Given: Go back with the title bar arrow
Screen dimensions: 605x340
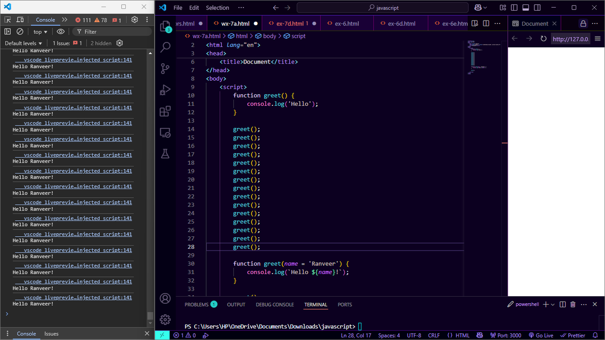Looking at the screenshot, I should 276,8.
